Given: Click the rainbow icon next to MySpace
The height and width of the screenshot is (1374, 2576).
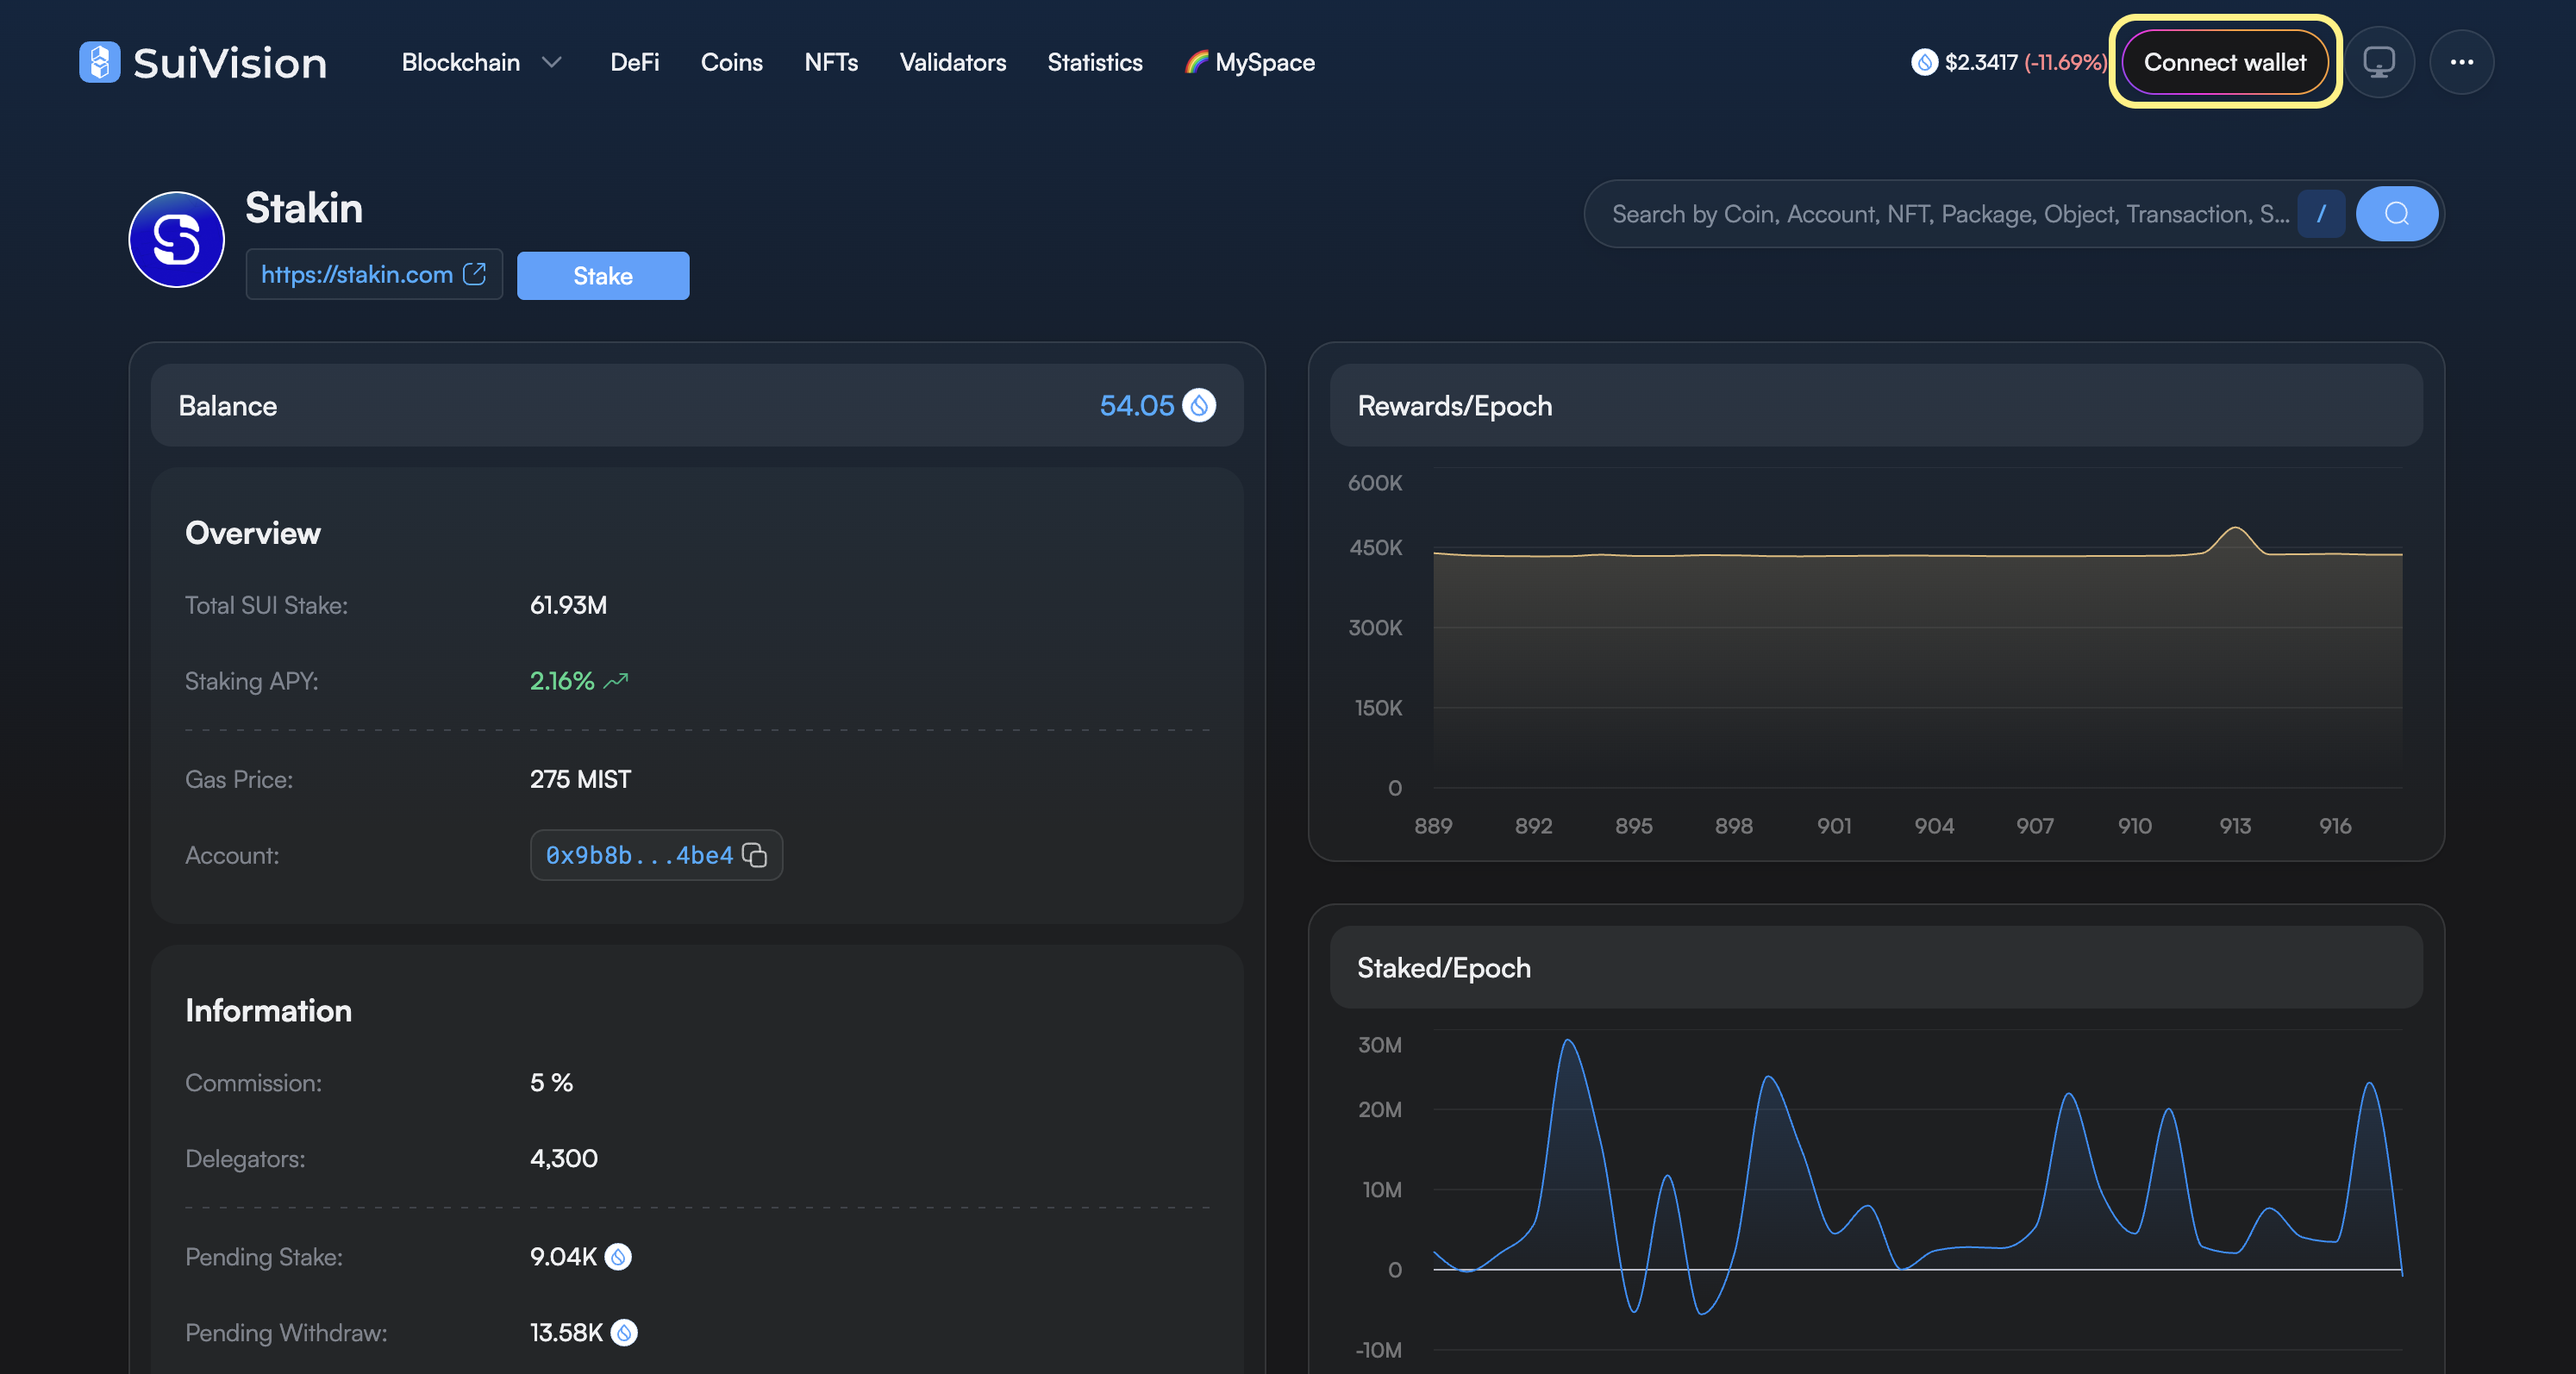Looking at the screenshot, I should tap(1197, 62).
